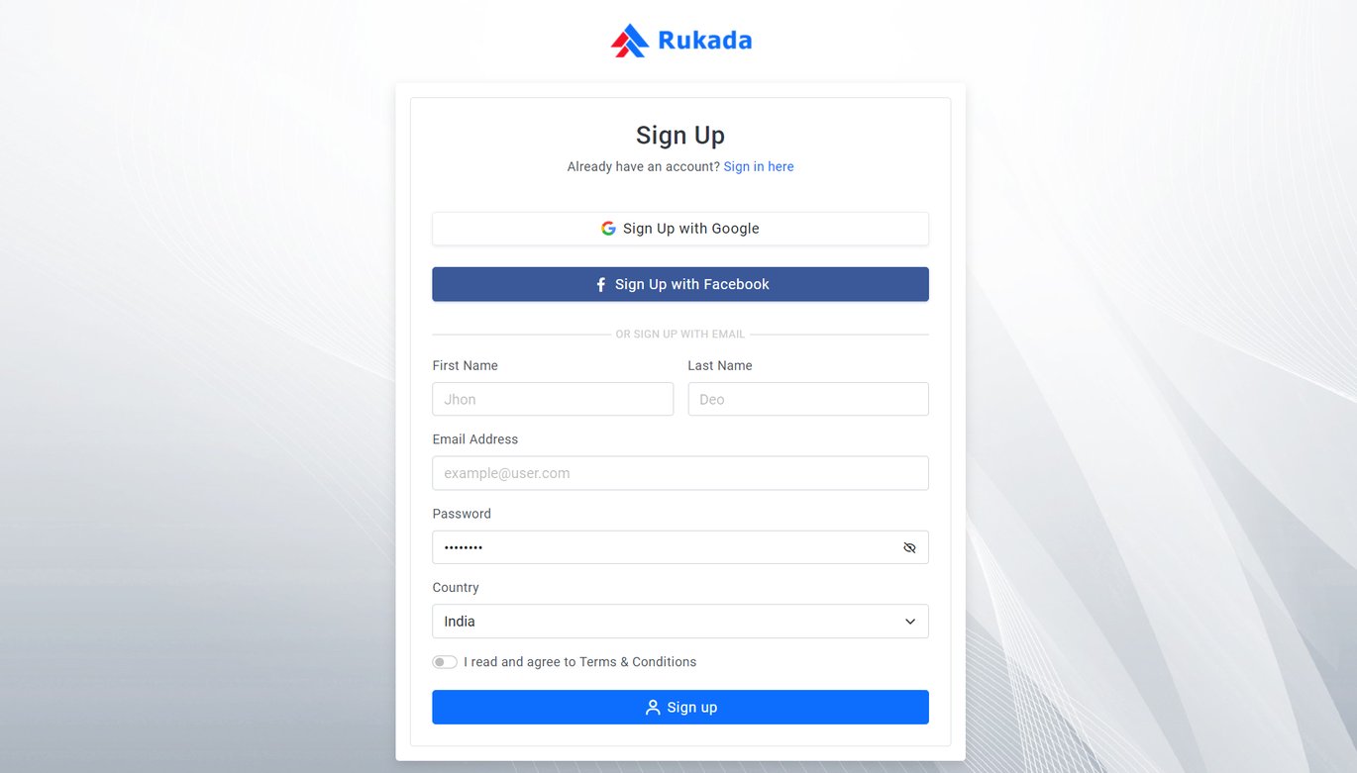Focus the Last Name field
The width and height of the screenshot is (1357, 773).
808,399
